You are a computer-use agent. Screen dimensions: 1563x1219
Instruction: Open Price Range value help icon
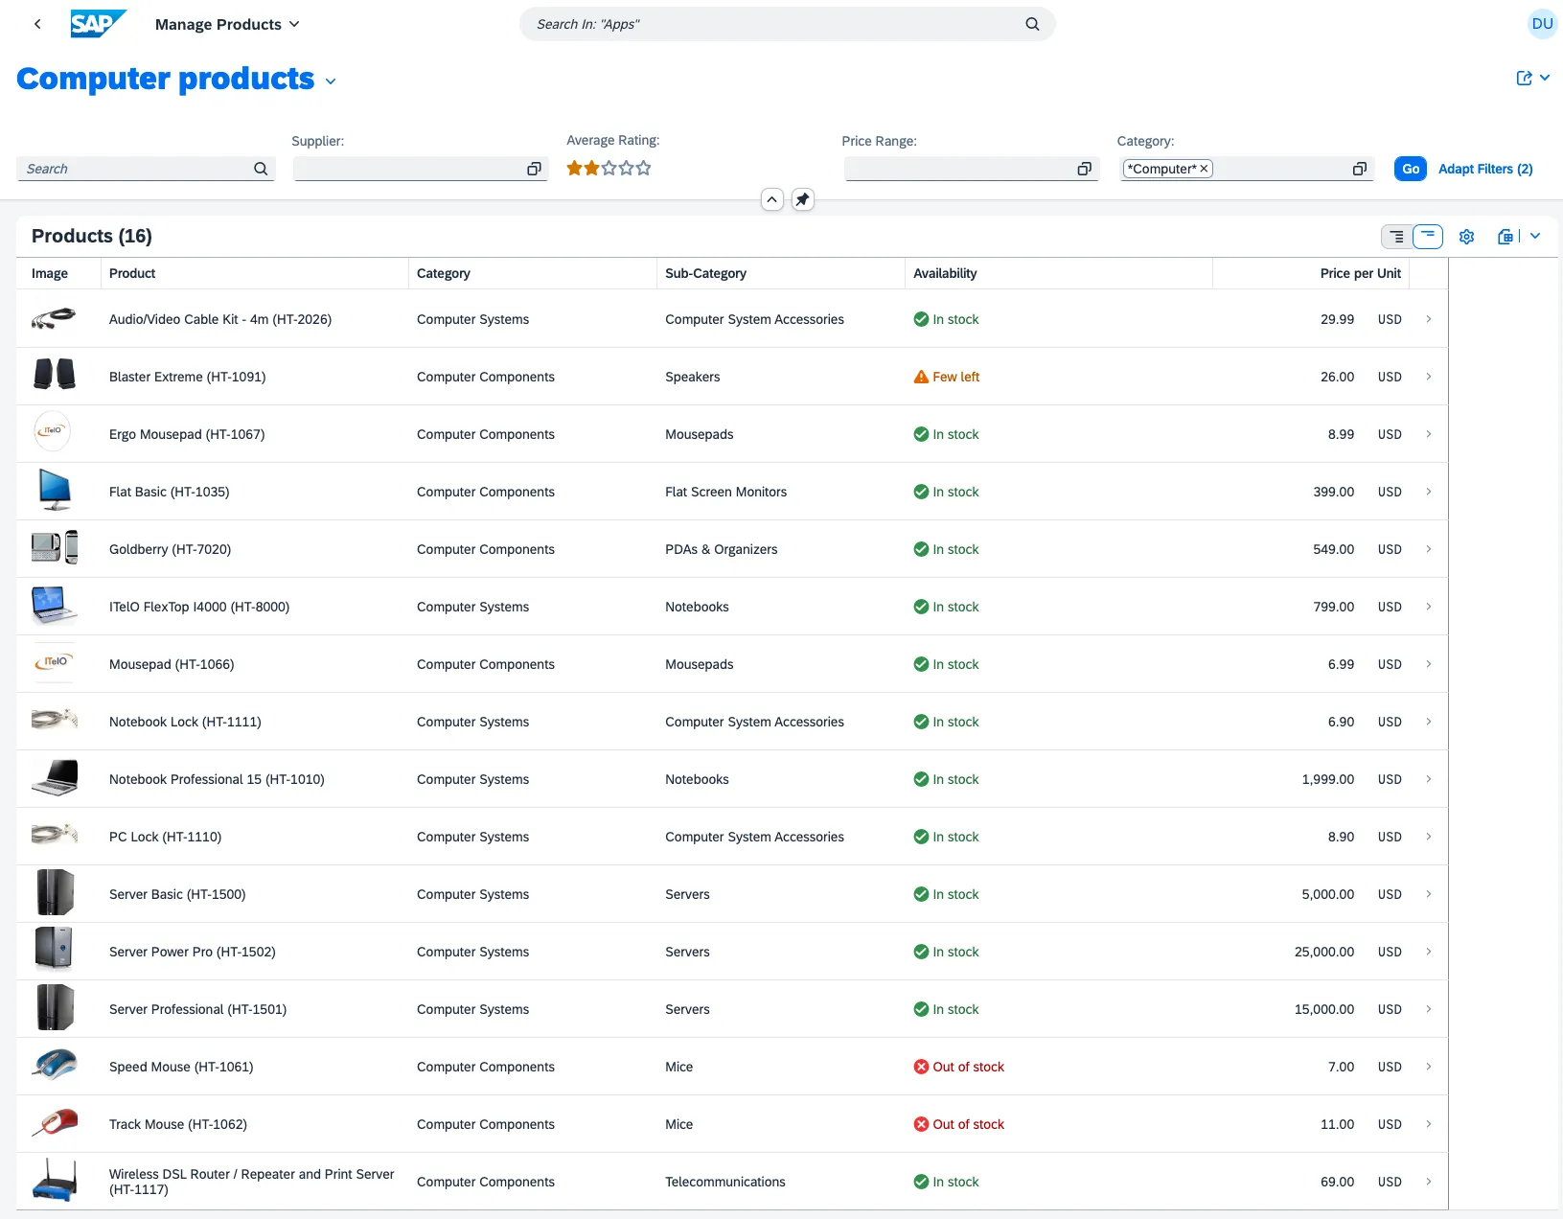pos(1084,169)
